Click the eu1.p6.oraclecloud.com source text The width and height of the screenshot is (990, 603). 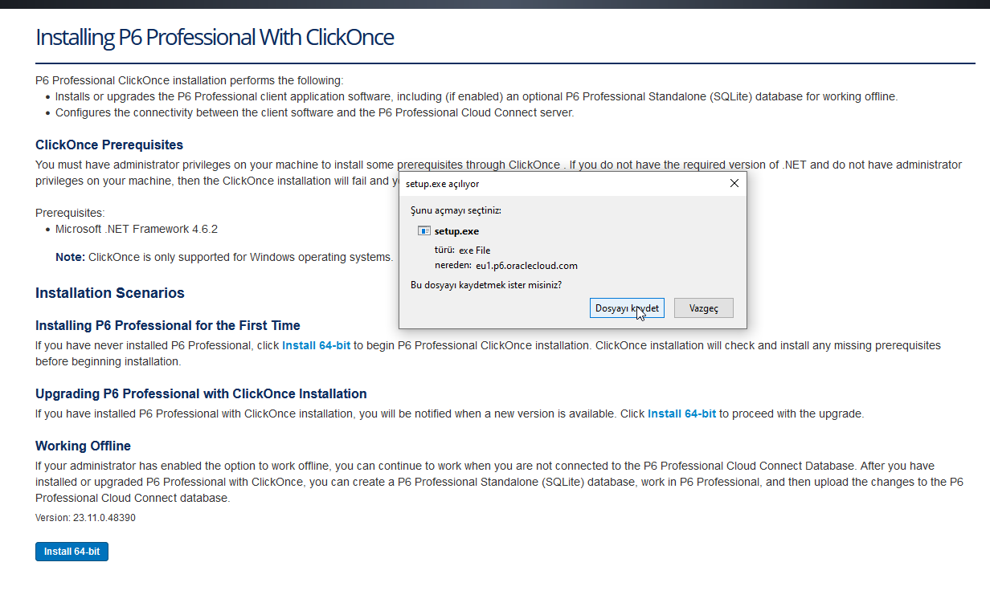[526, 266]
